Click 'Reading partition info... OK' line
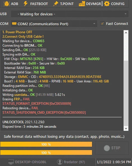Image resolution: width=132 pixels, height=166 pixels. pyautogui.click(x=26, y=86)
